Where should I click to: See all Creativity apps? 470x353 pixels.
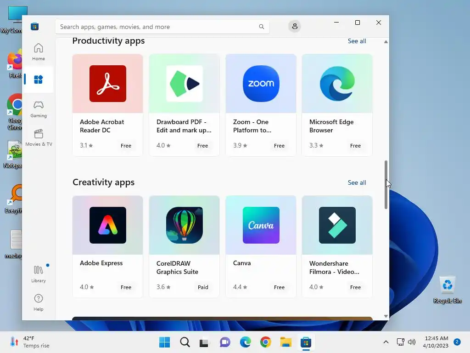coord(357,182)
